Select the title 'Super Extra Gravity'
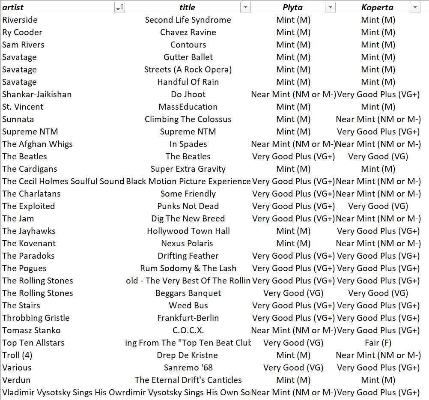This screenshot has height=400, width=429. pyautogui.click(x=188, y=169)
